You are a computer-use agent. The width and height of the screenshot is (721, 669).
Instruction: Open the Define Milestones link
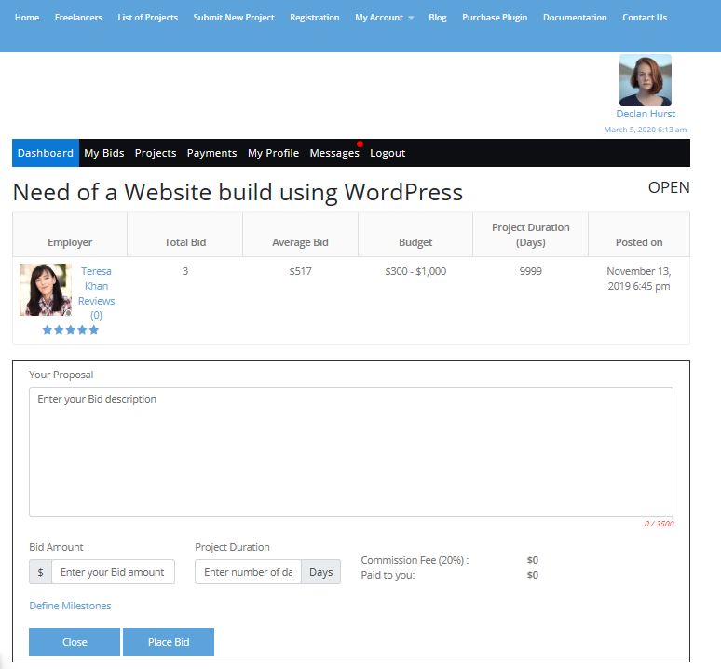[70, 606]
